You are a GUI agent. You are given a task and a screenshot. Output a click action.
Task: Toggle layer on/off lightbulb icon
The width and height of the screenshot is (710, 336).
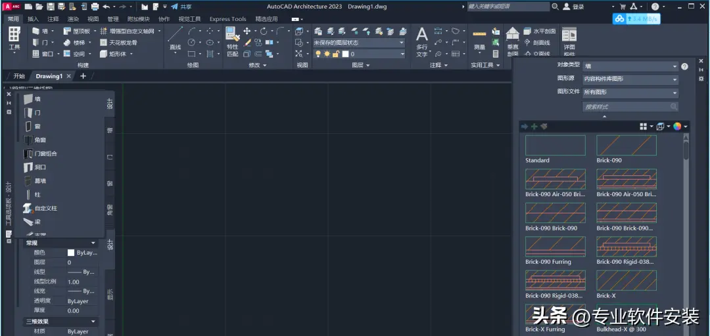coord(318,54)
